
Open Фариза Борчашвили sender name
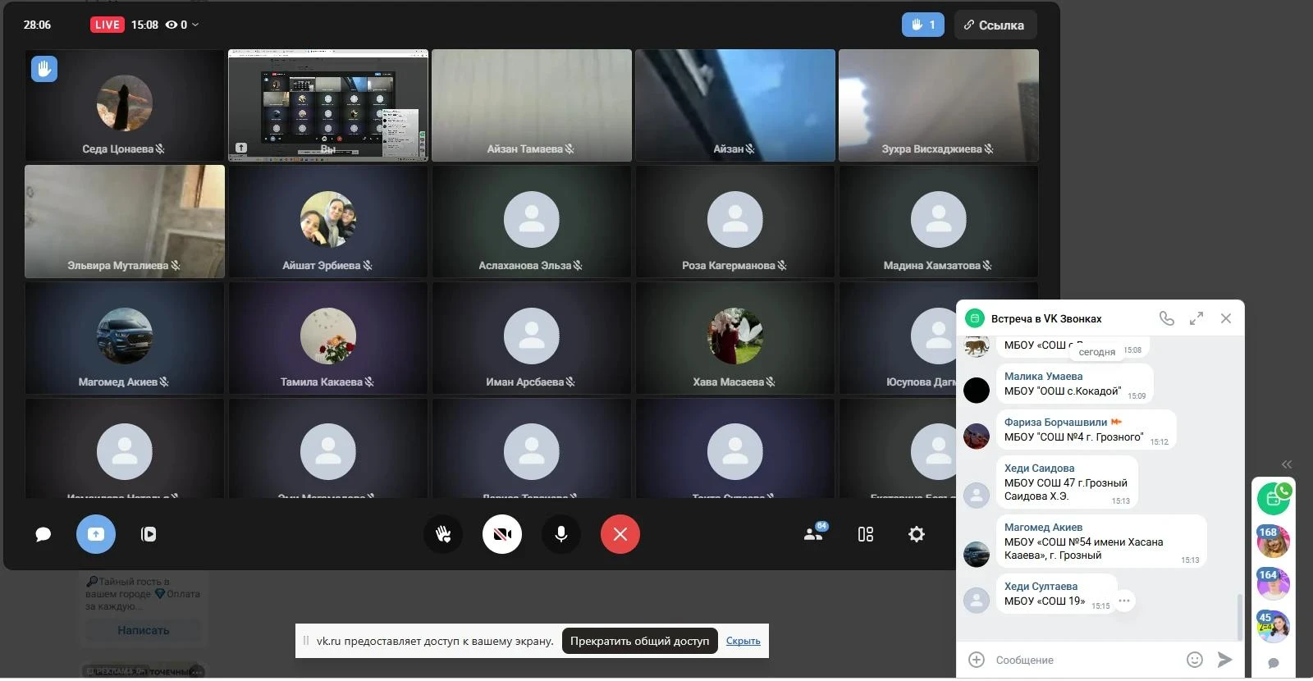[x=1055, y=422]
